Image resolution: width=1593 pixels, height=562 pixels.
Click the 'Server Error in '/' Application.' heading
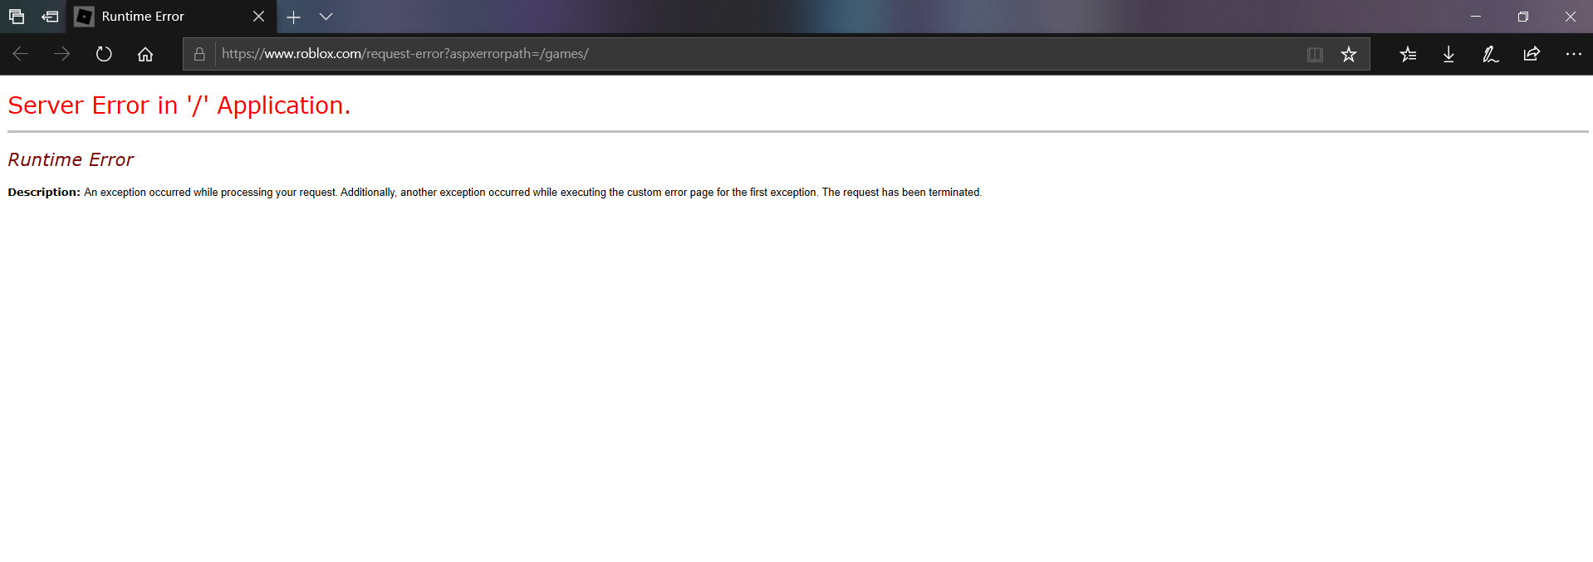click(179, 105)
